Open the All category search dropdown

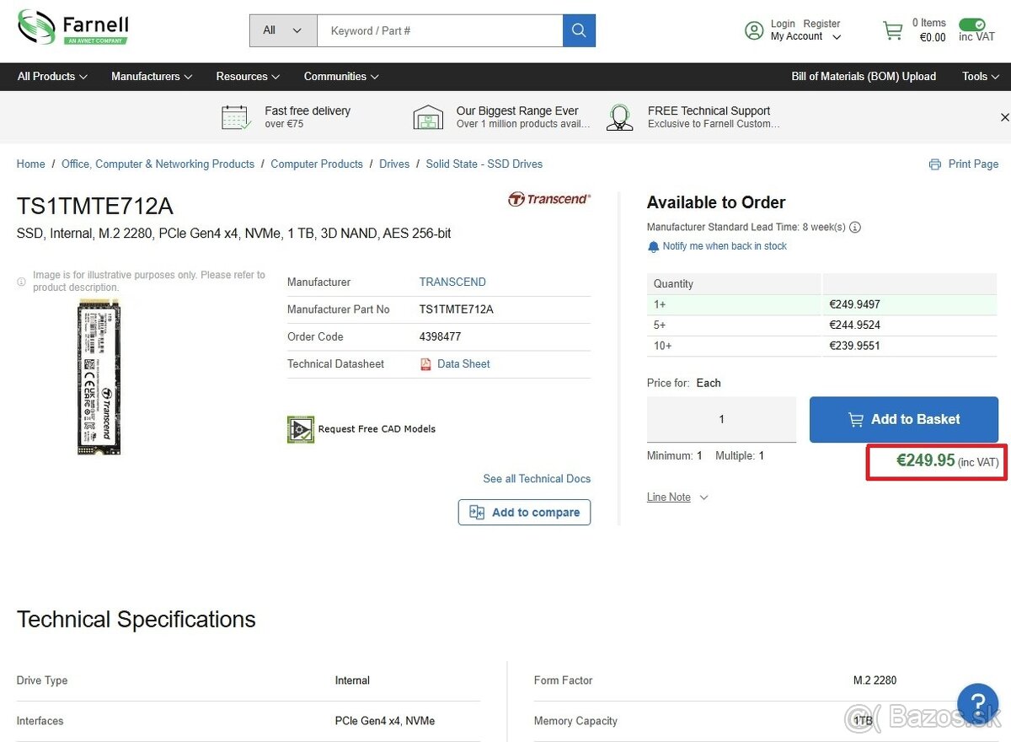(283, 30)
